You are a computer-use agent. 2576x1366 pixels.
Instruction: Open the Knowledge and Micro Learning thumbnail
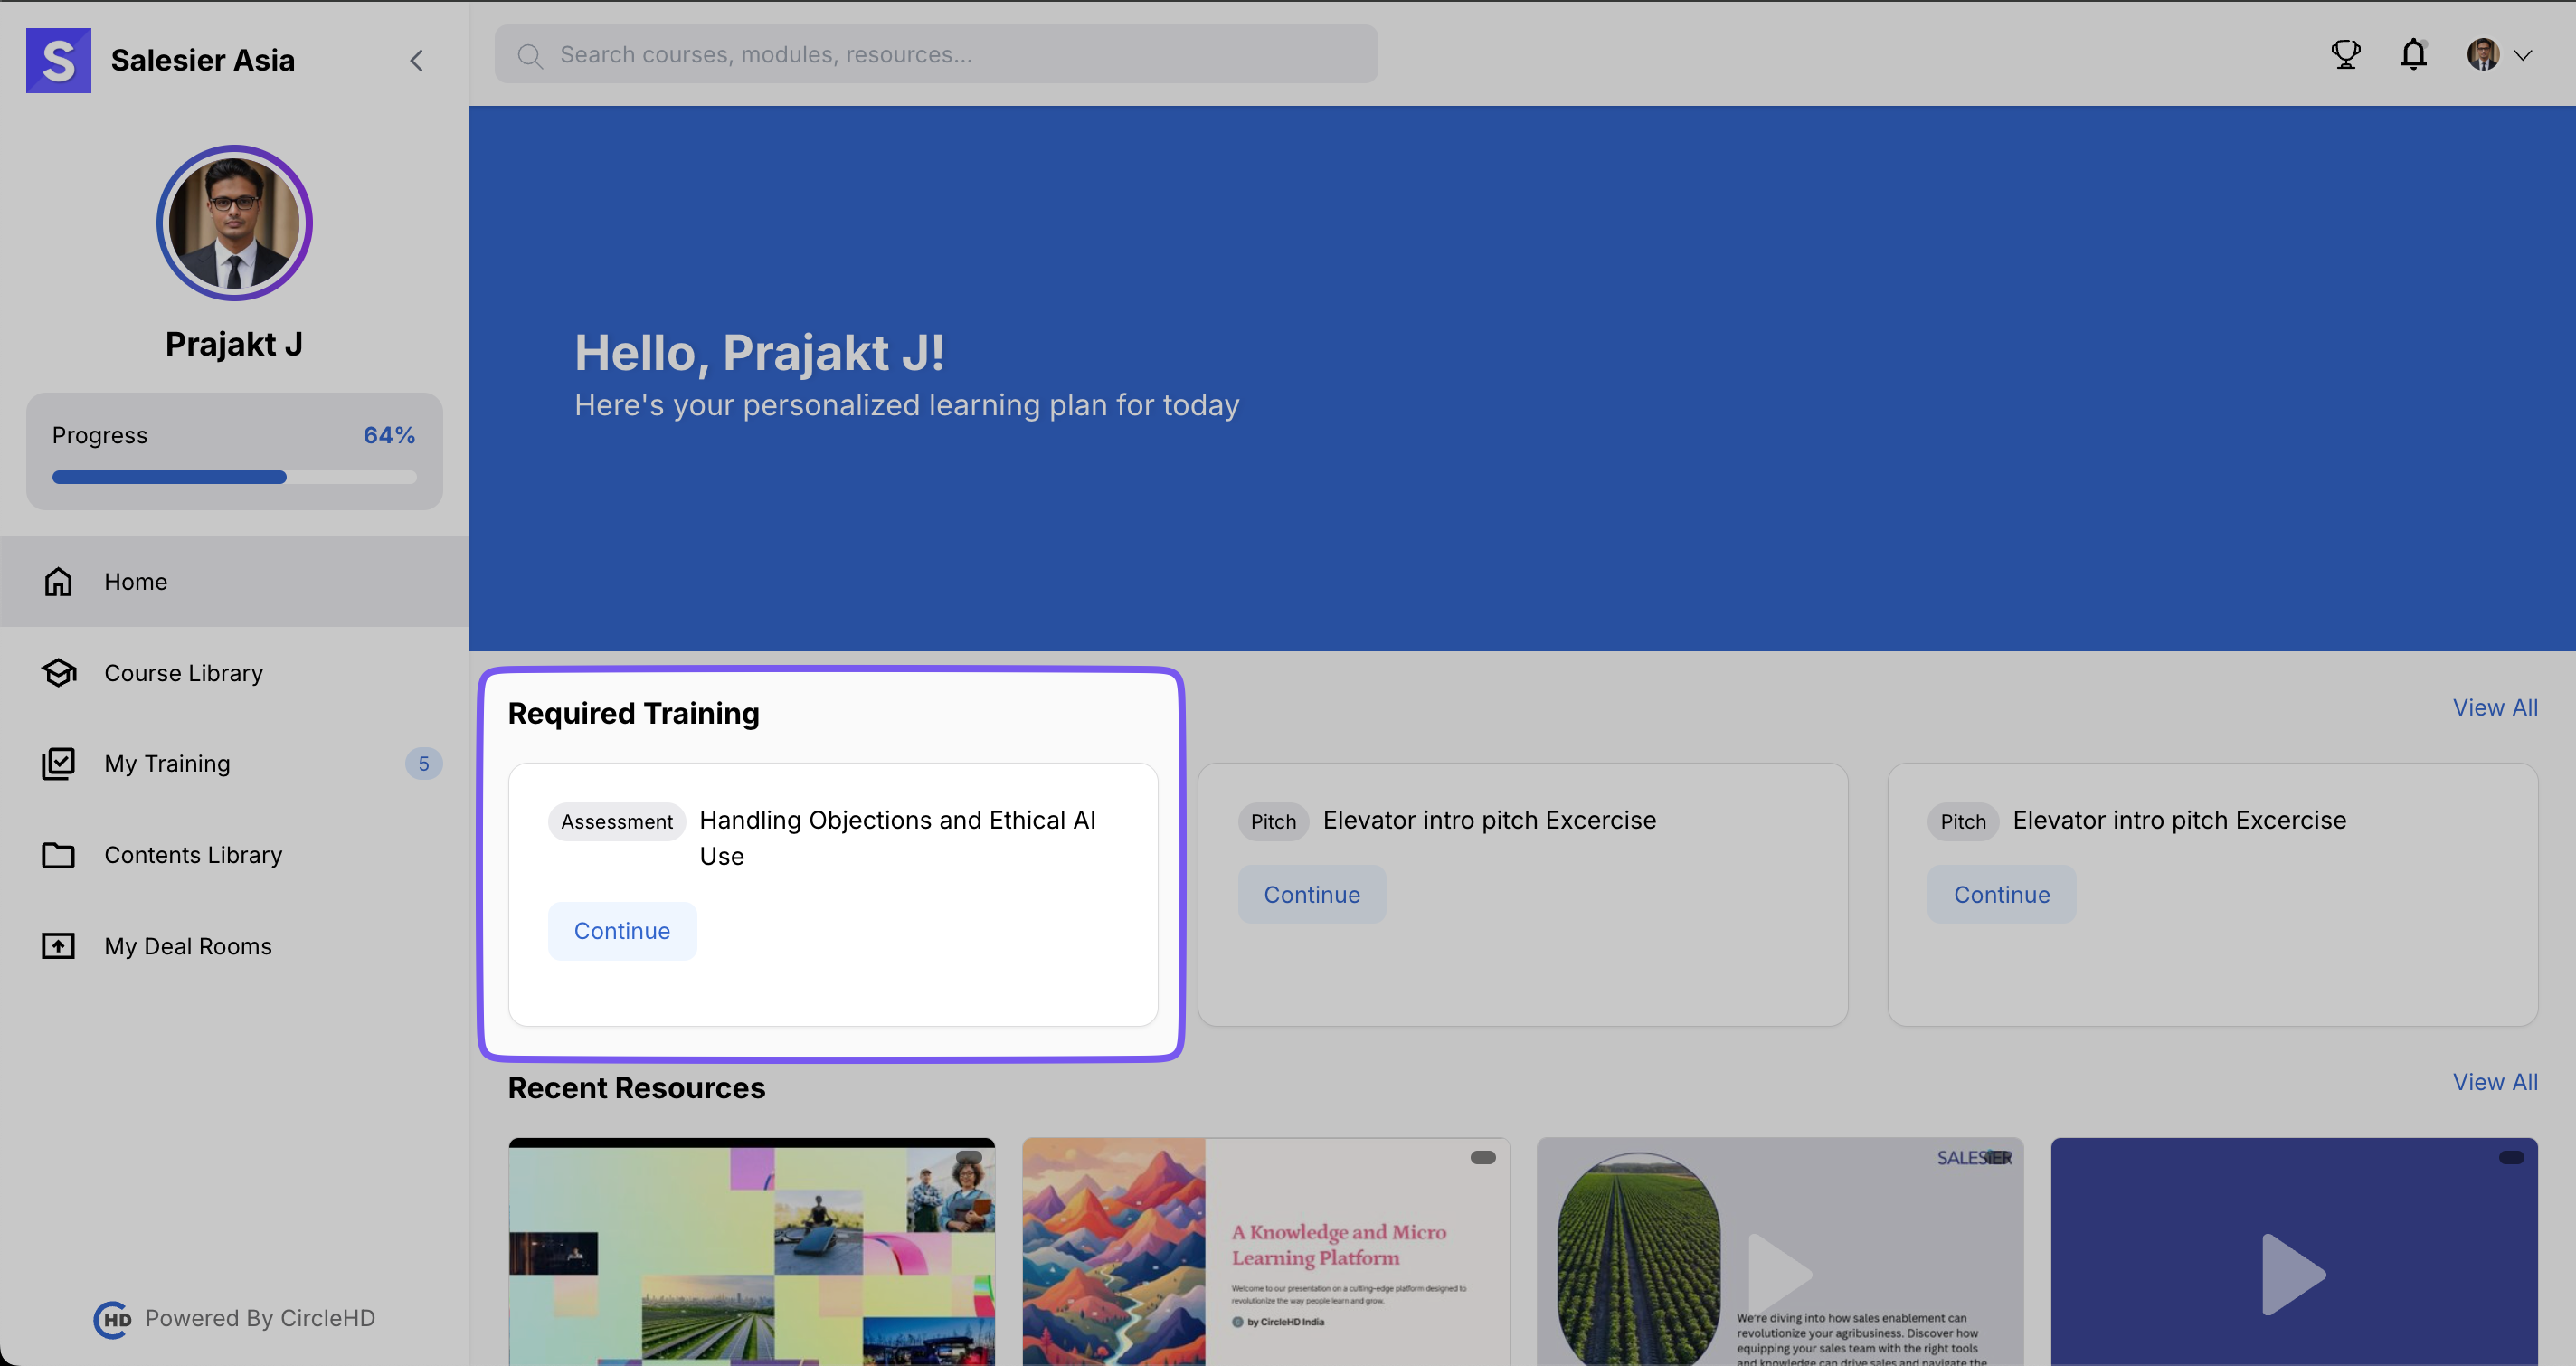pos(1265,1252)
